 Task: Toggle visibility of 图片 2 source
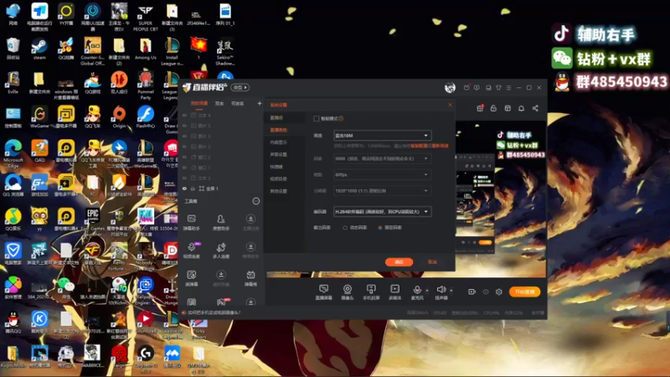coord(184,147)
